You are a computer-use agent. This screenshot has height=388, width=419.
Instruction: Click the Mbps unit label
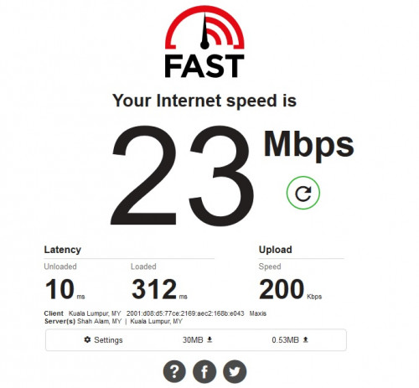[308, 145]
